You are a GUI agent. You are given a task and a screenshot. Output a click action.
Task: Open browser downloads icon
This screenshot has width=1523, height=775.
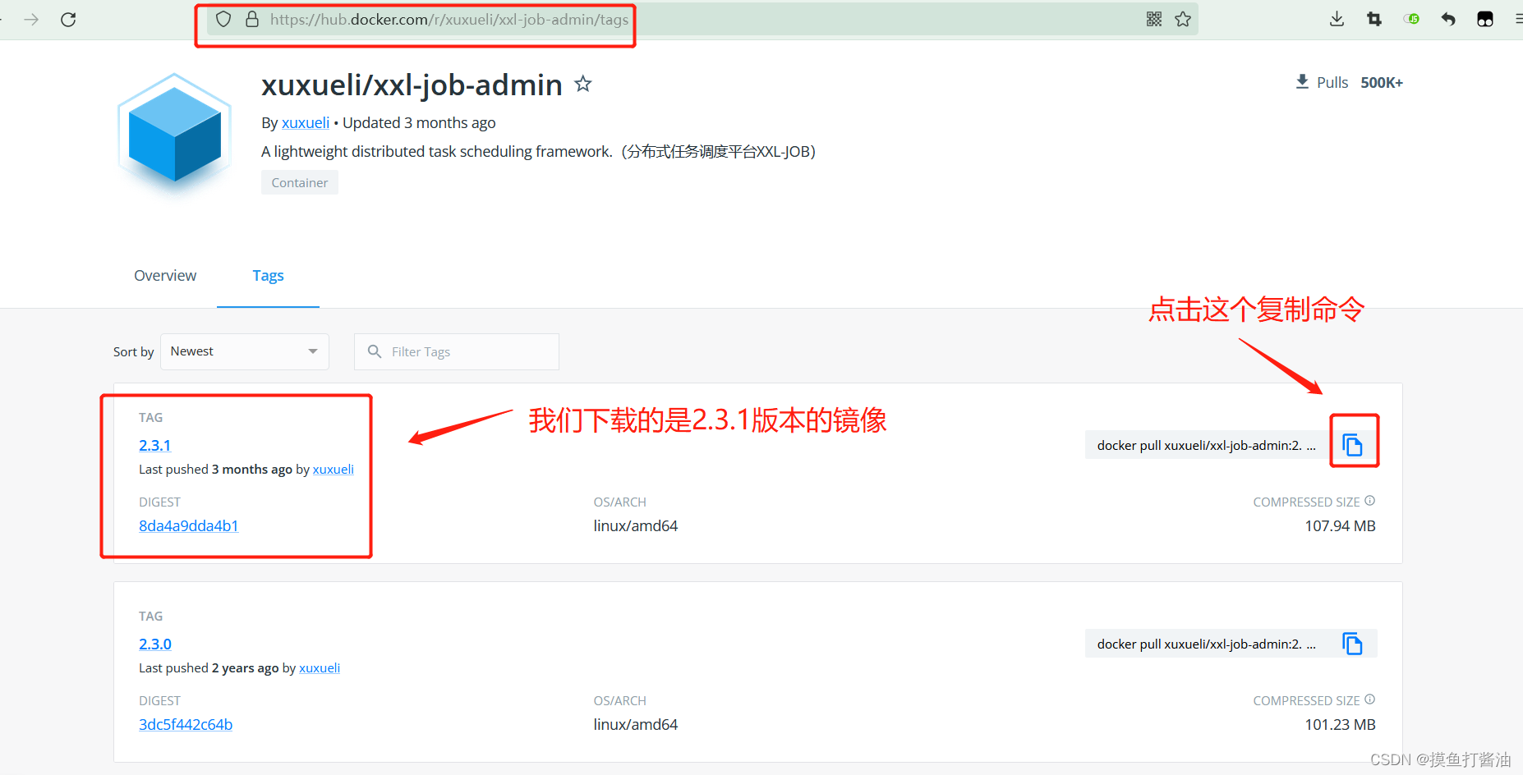pyautogui.click(x=1337, y=19)
